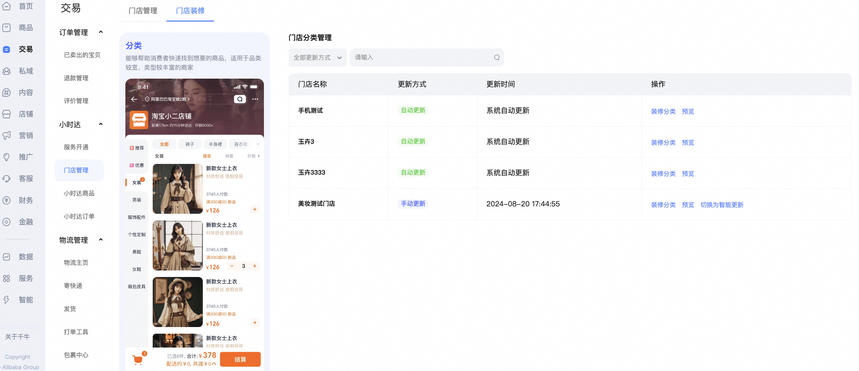Open the 智能 lightning icon
Viewport: 859px width, 371px height.
[x=7, y=300]
